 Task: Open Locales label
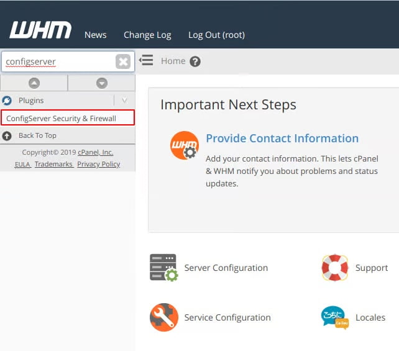(370, 317)
